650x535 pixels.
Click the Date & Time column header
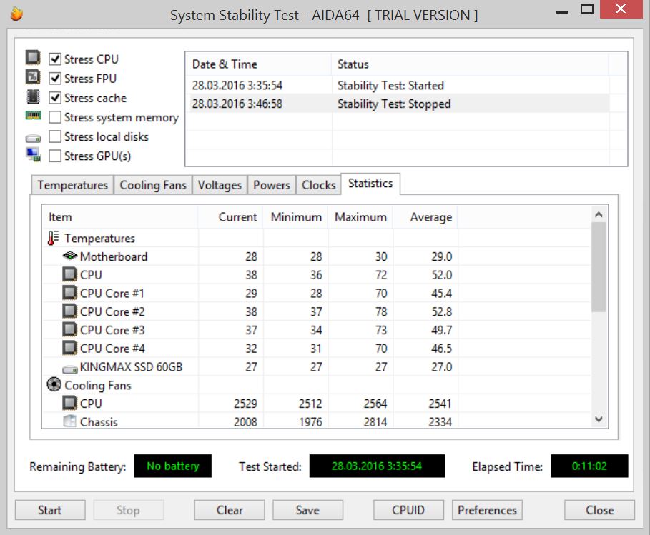click(x=259, y=64)
